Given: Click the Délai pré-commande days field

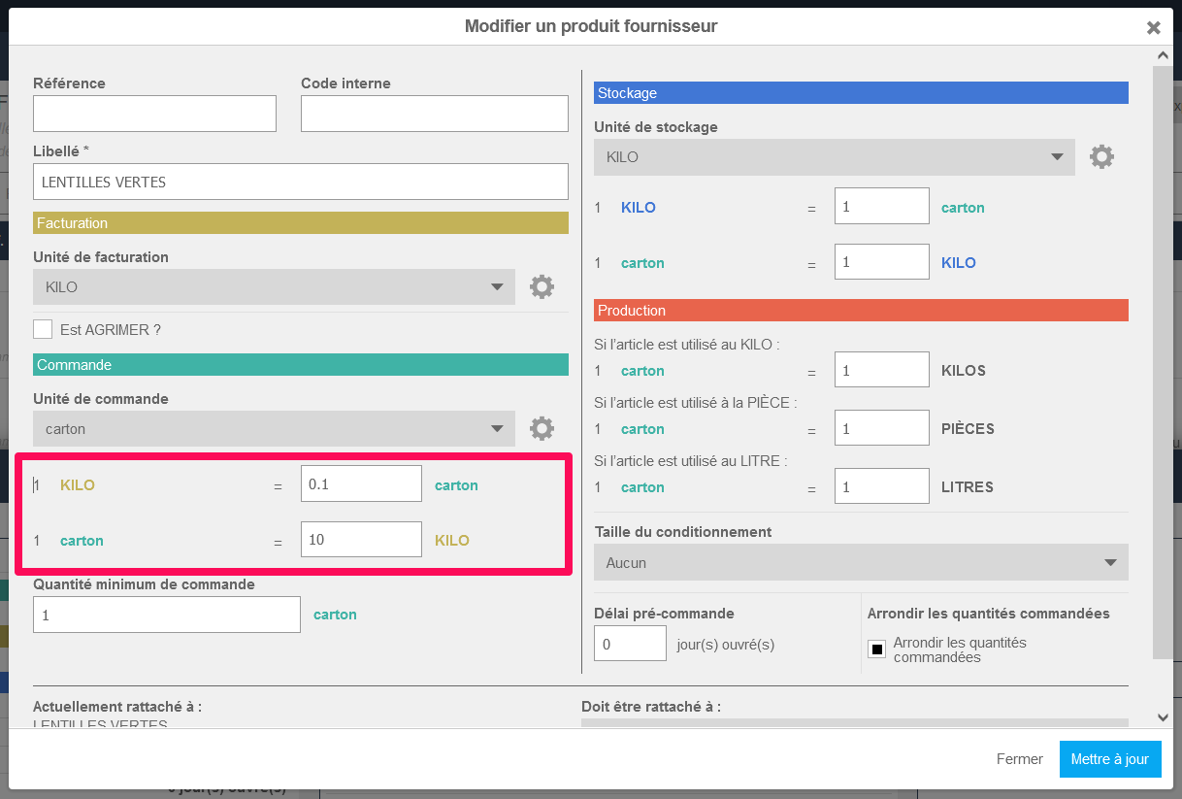Looking at the screenshot, I should coord(630,644).
